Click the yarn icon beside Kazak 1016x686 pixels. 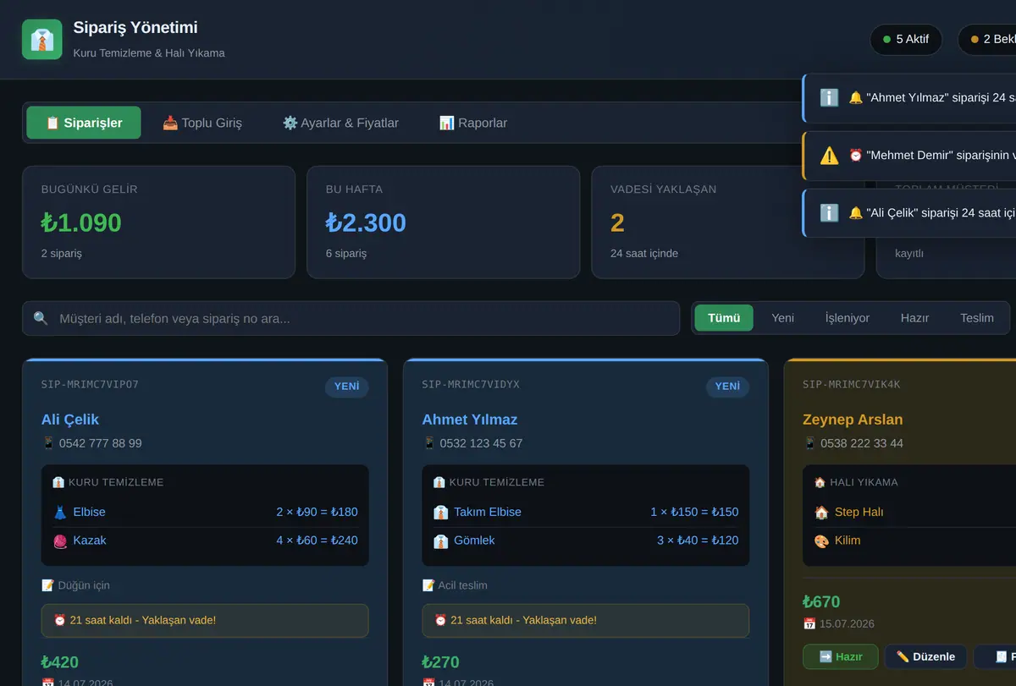60,541
